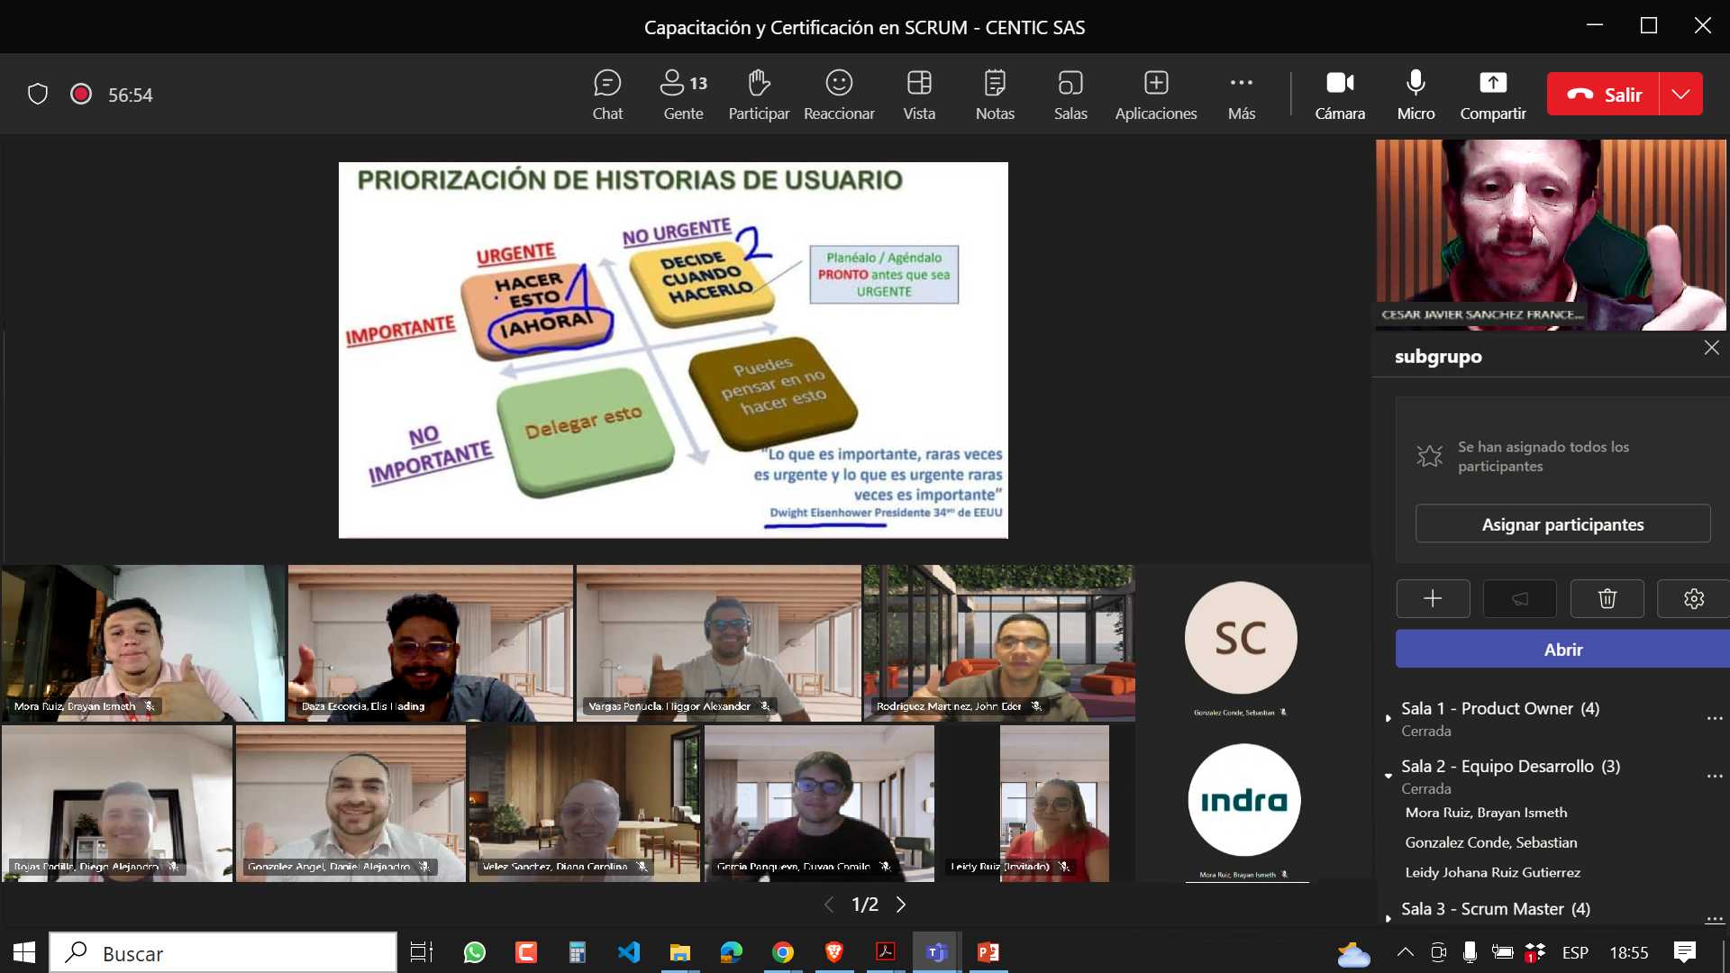1730x973 pixels.
Task: Click the red recording indicator
Action: pos(81,94)
